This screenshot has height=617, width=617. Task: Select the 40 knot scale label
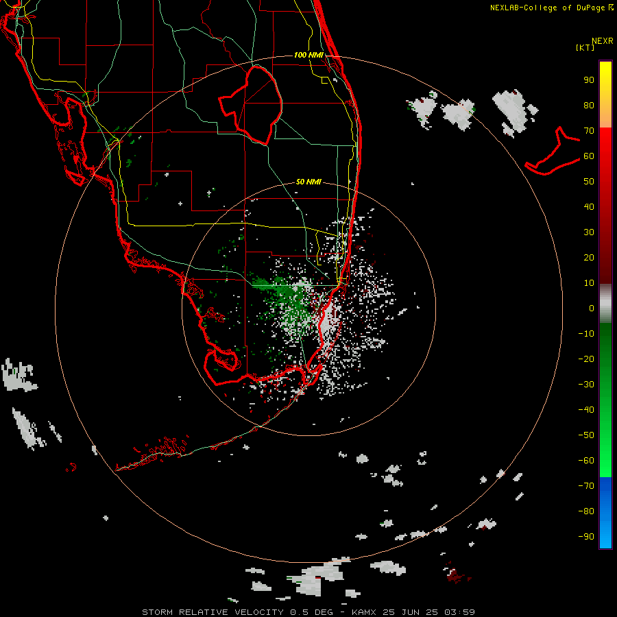pyautogui.click(x=589, y=206)
